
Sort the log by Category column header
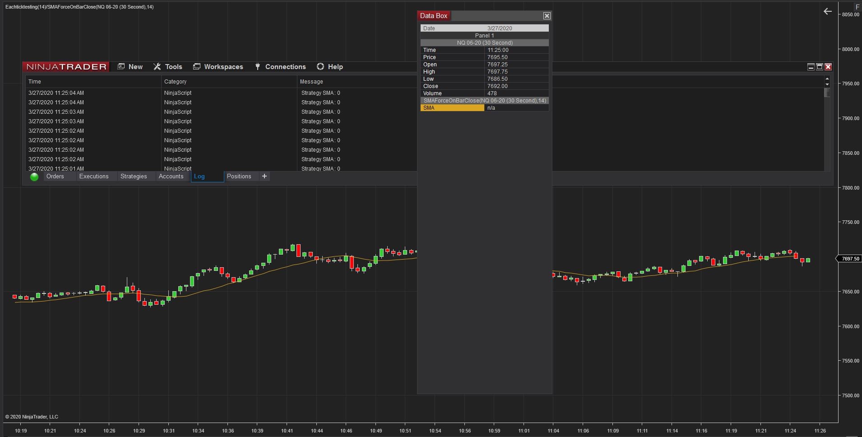click(x=229, y=82)
